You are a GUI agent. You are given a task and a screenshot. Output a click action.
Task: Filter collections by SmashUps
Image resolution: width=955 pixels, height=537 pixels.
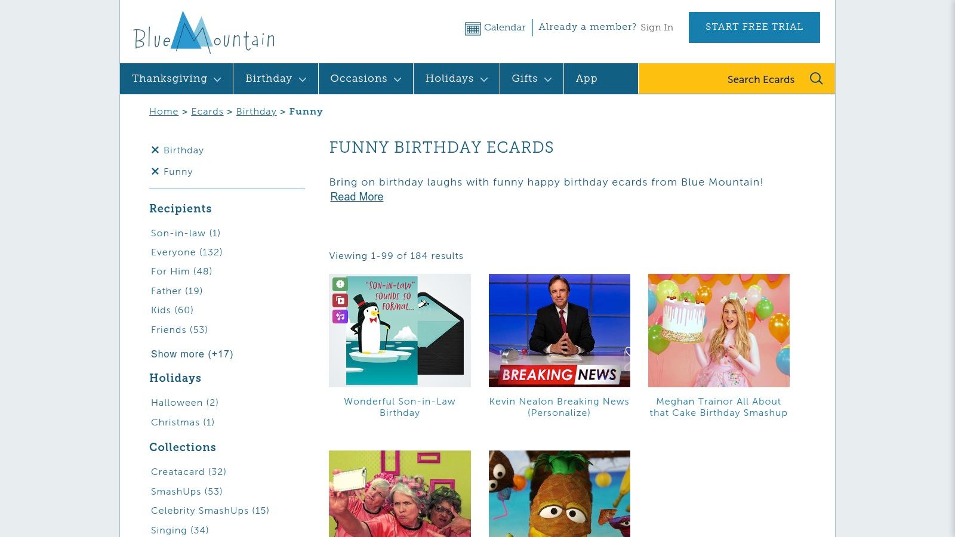point(186,492)
